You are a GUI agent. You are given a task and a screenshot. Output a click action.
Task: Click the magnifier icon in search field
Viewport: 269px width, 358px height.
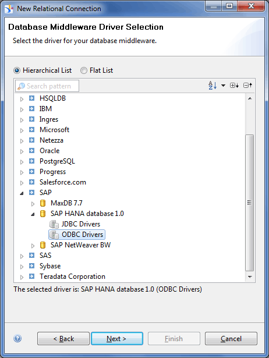(x=21, y=86)
